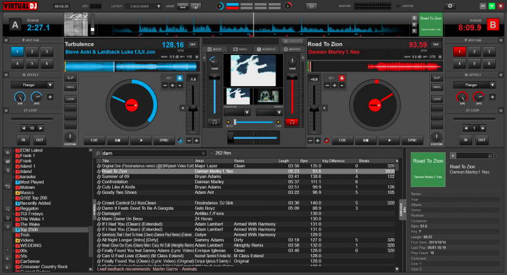Set loop In on deck A

point(23,140)
